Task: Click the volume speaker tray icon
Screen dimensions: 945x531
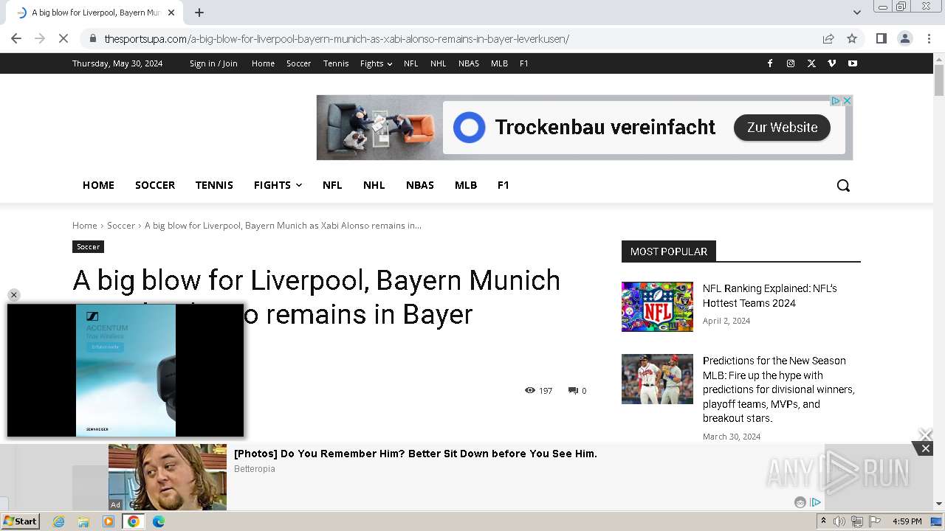Action: [839, 521]
